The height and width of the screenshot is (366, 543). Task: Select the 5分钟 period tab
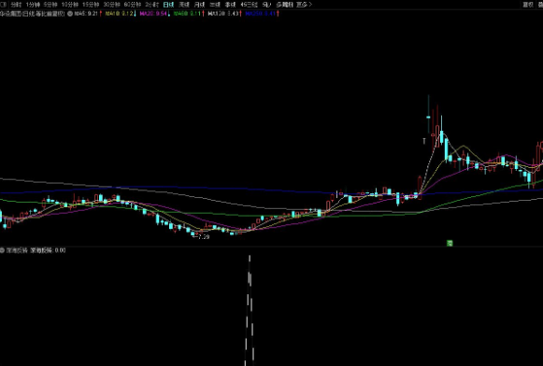click(50, 5)
